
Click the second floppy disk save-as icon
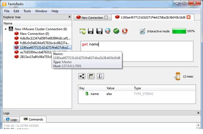pos(100,31)
